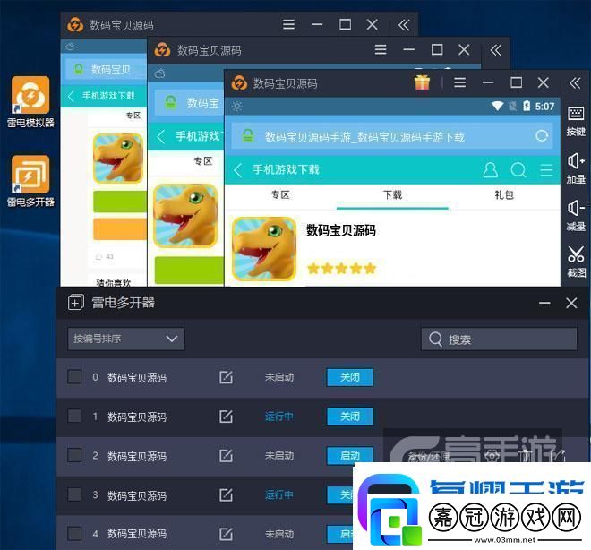This screenshot has width=591, height=550.
Task: Click the 运行中 status of instance 1
Action: [x=278, y=417]
